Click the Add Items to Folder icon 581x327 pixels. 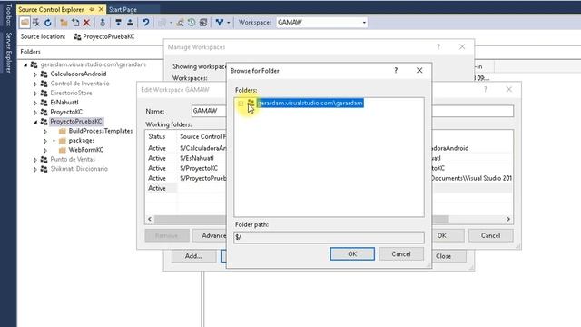[75, 23]
